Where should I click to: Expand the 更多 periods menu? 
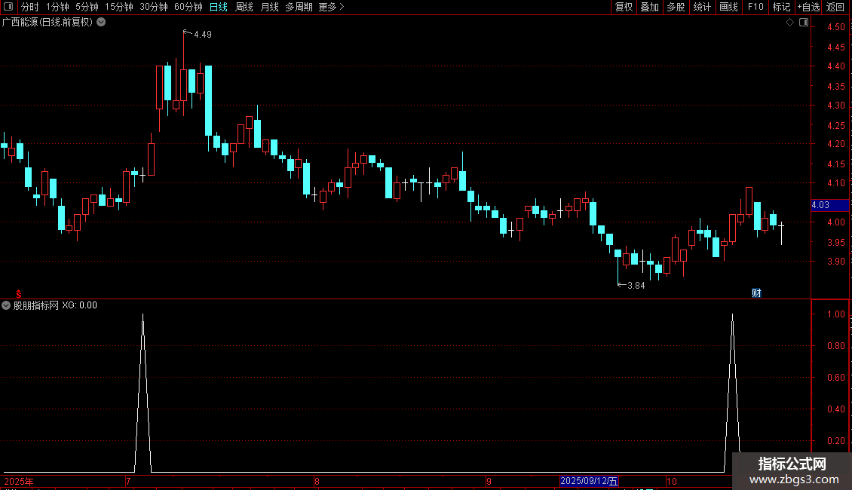[332, 7]
